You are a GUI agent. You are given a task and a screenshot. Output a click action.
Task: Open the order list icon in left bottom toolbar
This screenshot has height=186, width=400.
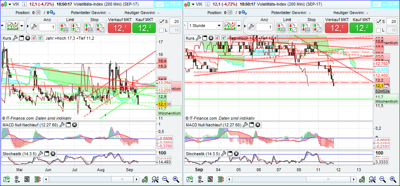pos(27,179)
